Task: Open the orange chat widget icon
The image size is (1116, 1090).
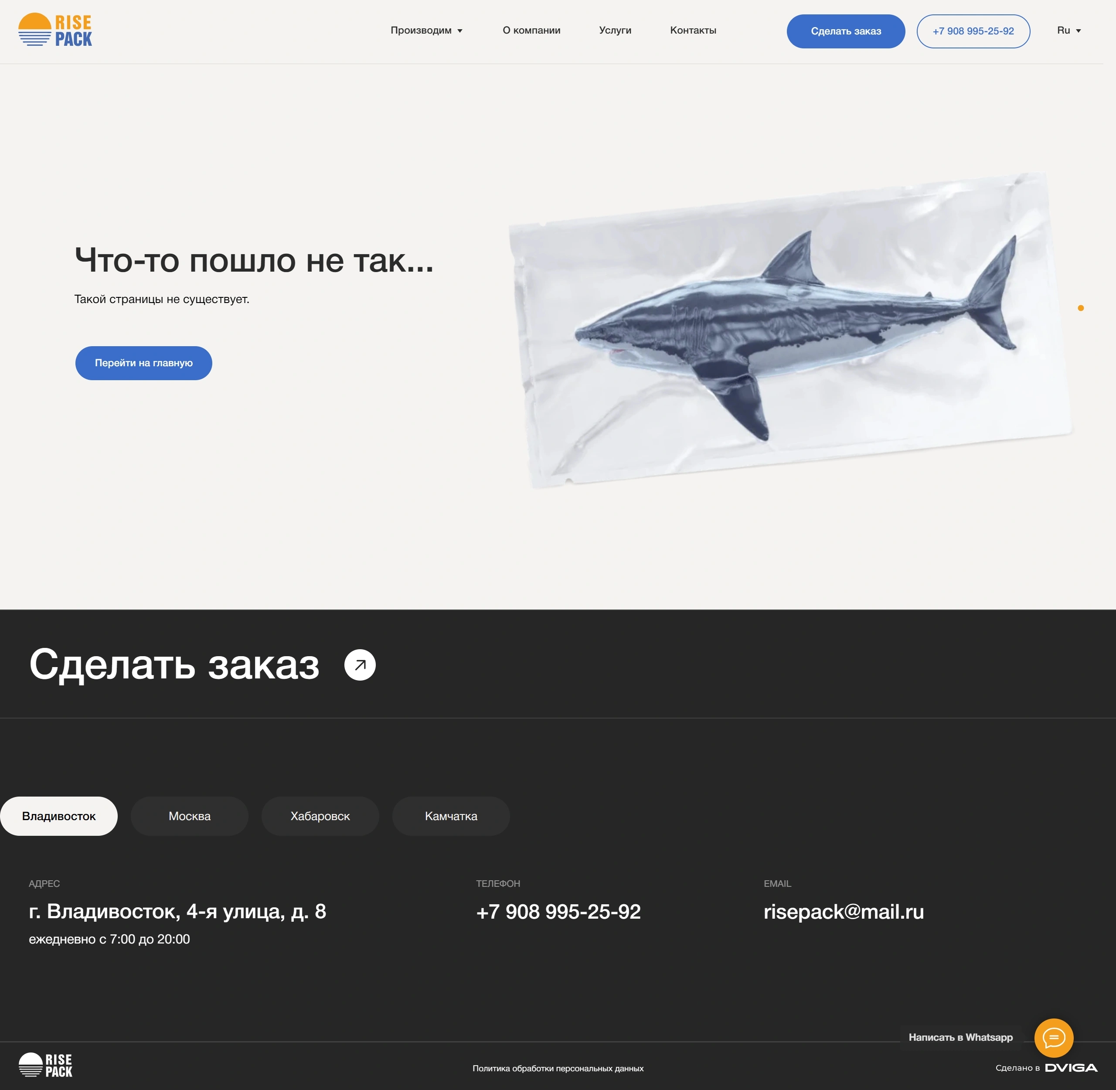Action: click(x=1054, y=1037)
